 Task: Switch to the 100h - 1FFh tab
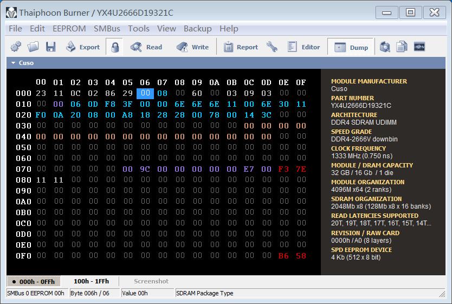click(x=91, y=281)
